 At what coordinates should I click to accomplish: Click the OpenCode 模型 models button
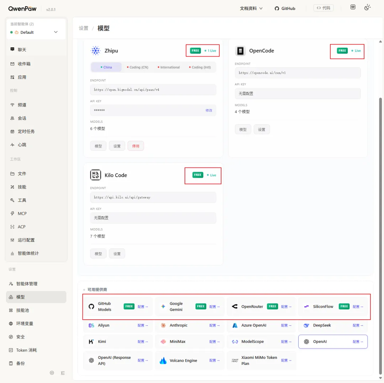[243, 129]
